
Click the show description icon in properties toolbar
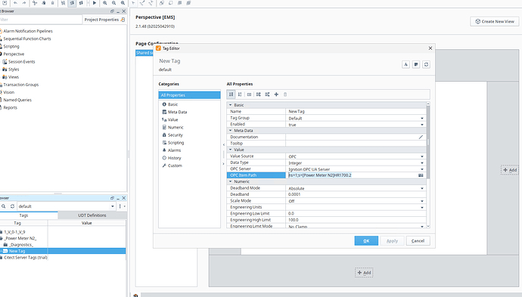tap(249, 94)
